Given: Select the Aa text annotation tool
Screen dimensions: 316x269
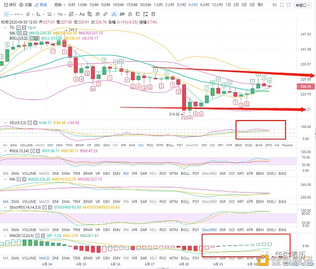Looking at the screenshot, I should (82, 14).
